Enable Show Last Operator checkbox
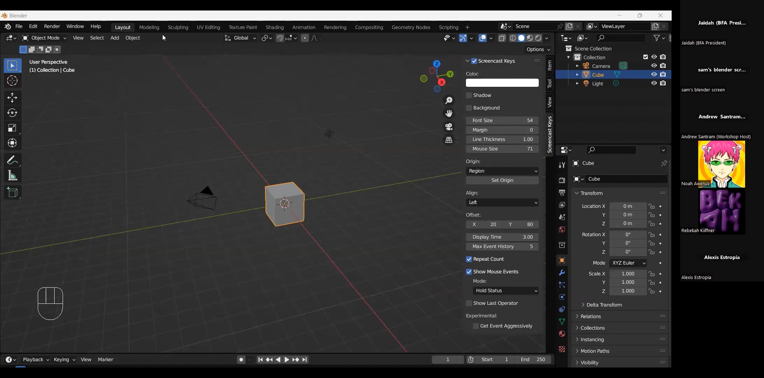The height and width of the screenshot is (378, 764). (469, 303)
